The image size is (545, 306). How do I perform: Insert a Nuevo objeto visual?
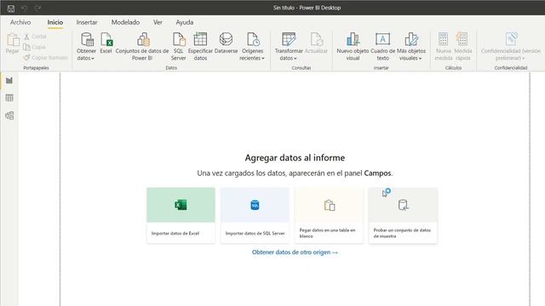[x=353, y=46]
